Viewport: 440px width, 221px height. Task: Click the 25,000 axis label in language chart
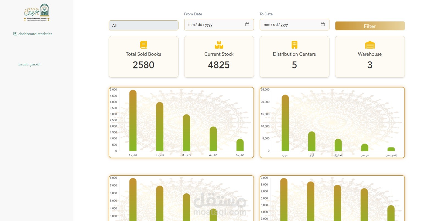click(265, 90)
